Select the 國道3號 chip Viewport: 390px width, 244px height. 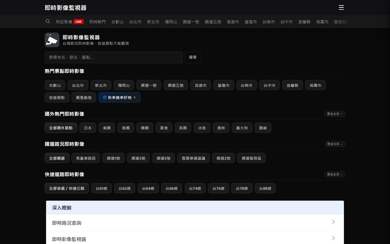click(x=138, y=158)
